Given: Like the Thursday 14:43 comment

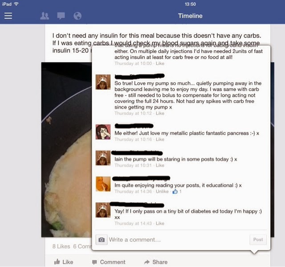Looking at the screenshot, I should (160, 223).
